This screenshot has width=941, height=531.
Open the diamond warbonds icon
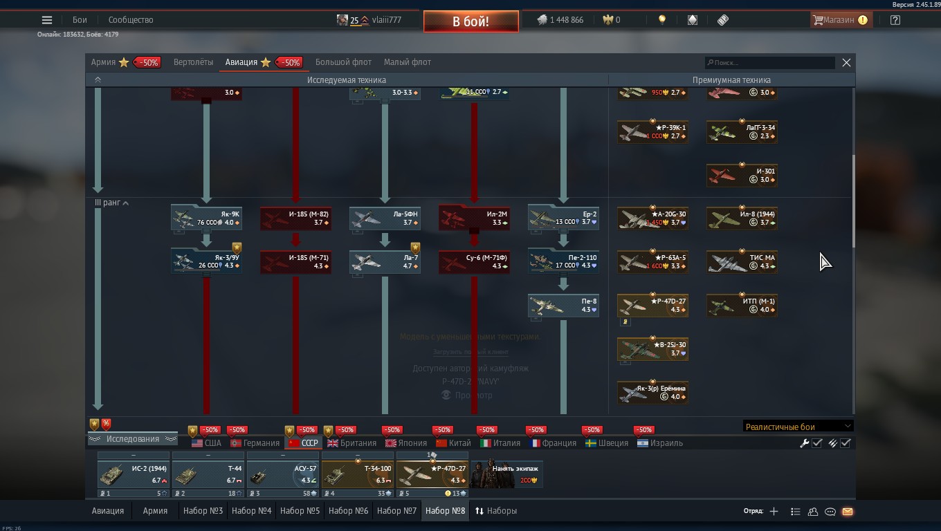[693, 20]
